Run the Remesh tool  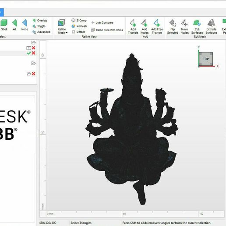pyautogui.click(x=79, y=26)
